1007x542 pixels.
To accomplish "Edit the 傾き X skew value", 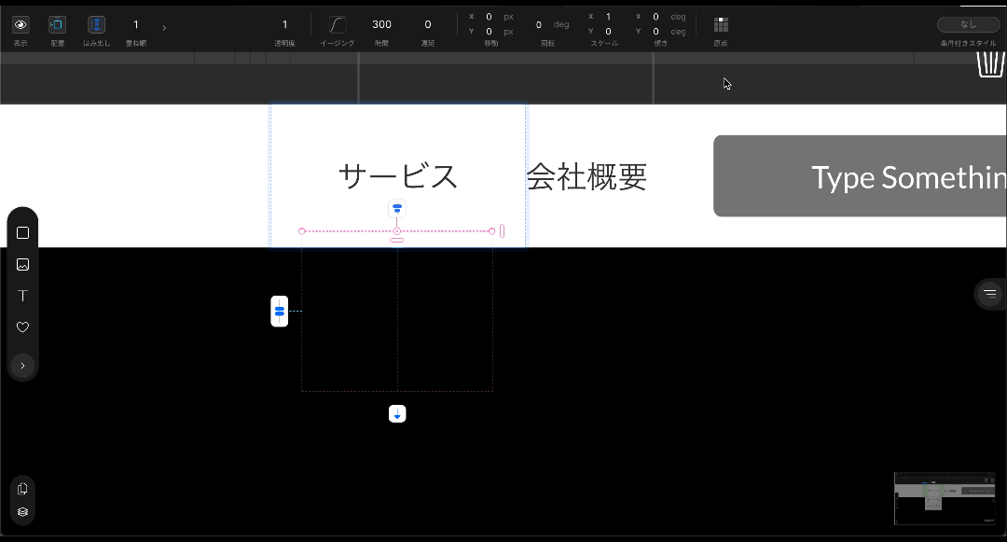I will coord(655,17).
